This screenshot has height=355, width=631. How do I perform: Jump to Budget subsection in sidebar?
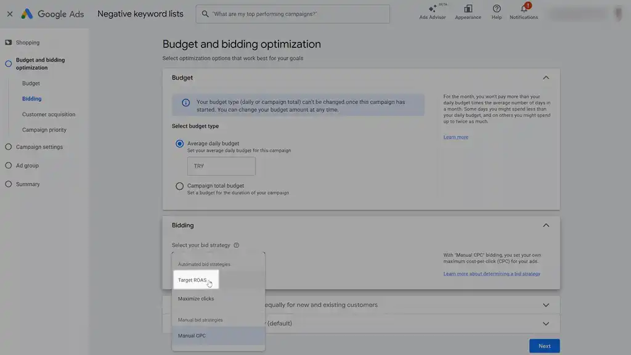31,83
